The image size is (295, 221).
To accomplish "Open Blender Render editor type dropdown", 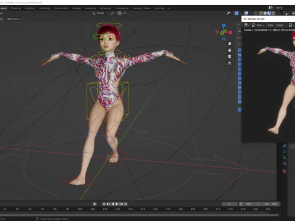I will [x=247, y=25].
